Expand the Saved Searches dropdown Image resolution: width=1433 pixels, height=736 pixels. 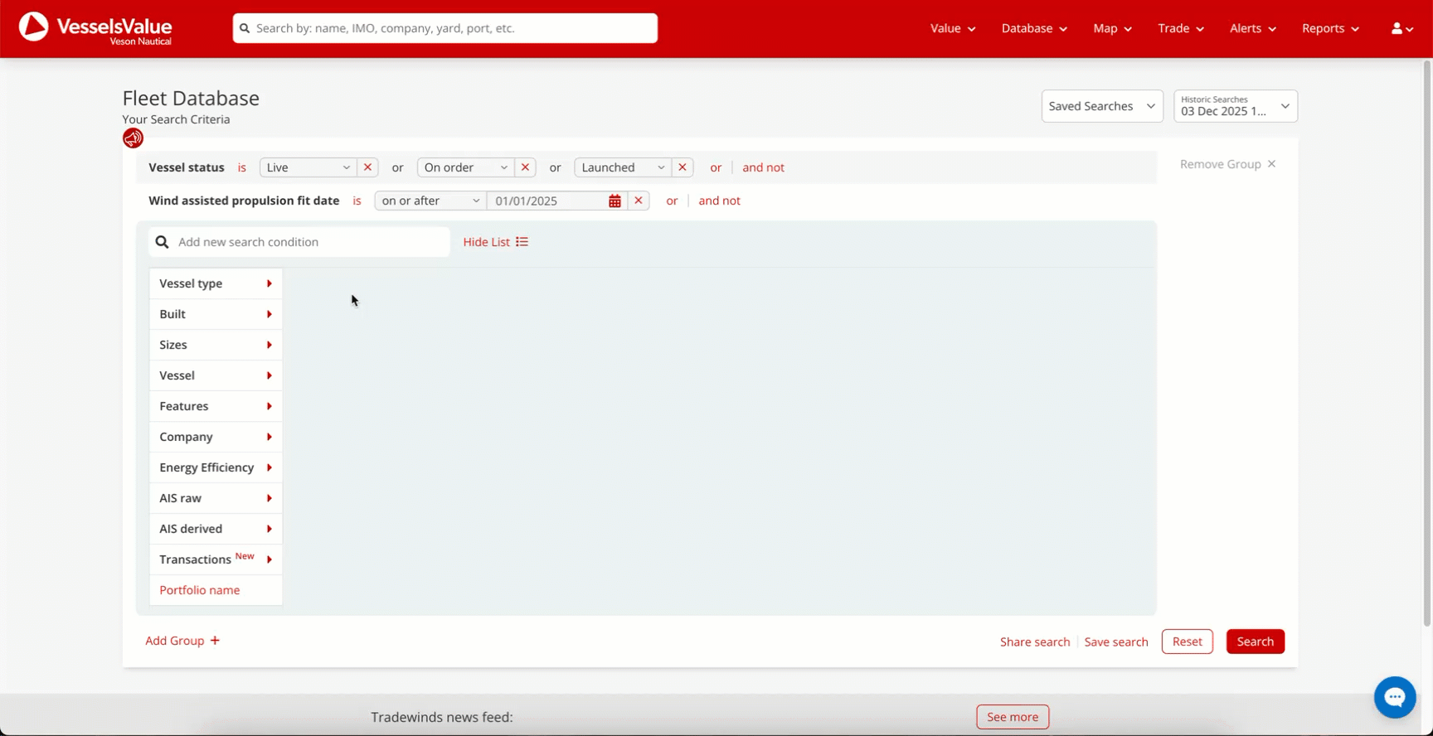[1101, 106]
